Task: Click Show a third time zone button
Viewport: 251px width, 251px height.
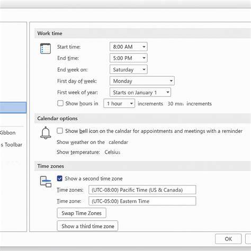Action: [87, 226]
